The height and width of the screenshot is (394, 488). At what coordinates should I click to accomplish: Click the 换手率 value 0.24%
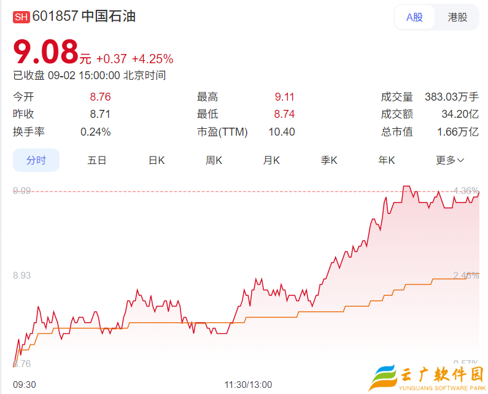(96, 132)
